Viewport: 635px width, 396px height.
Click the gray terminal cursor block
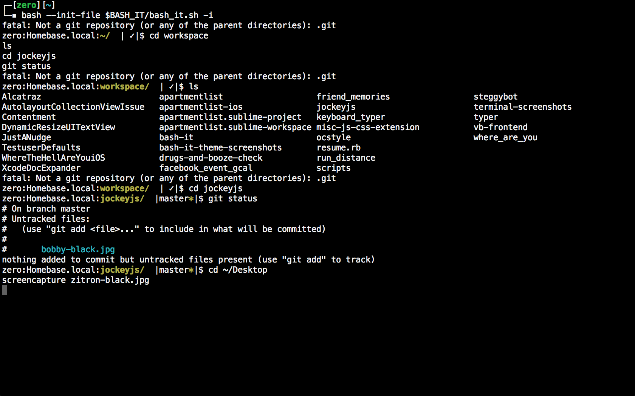coord(5,290)
